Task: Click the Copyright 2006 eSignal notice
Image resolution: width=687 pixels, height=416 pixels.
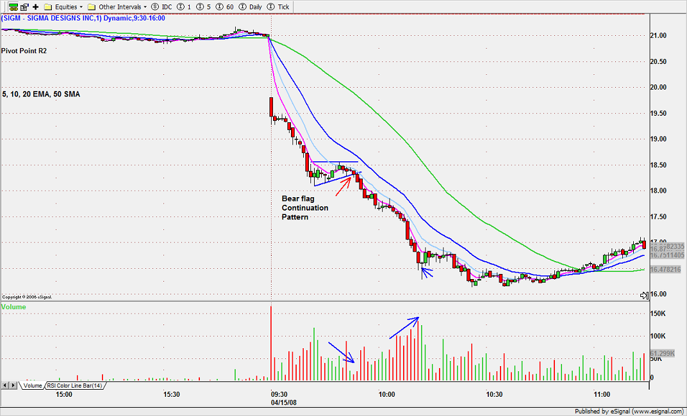Action: click(x=27, y=297)
